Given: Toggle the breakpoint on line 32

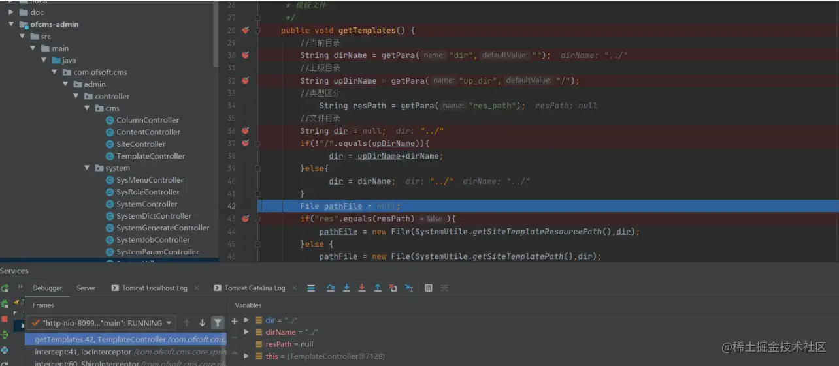Looking at the screenshot, I should point(245,80).
